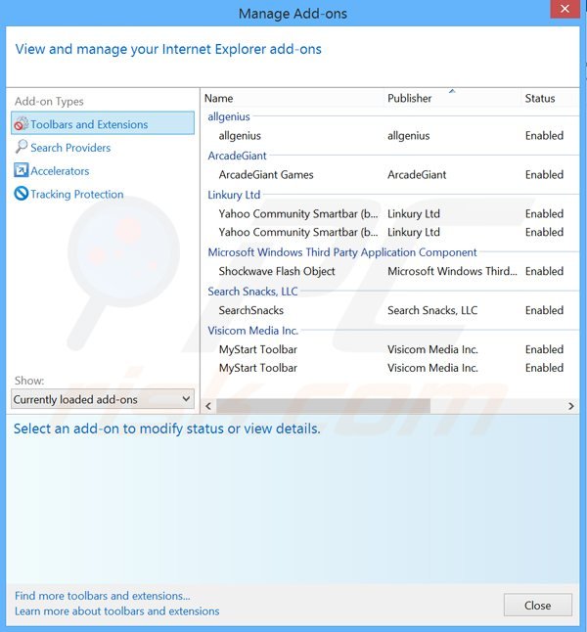Select the second Yahoo Community Smartbar entry
Screen dimensions: 587x632
[390, 232]
